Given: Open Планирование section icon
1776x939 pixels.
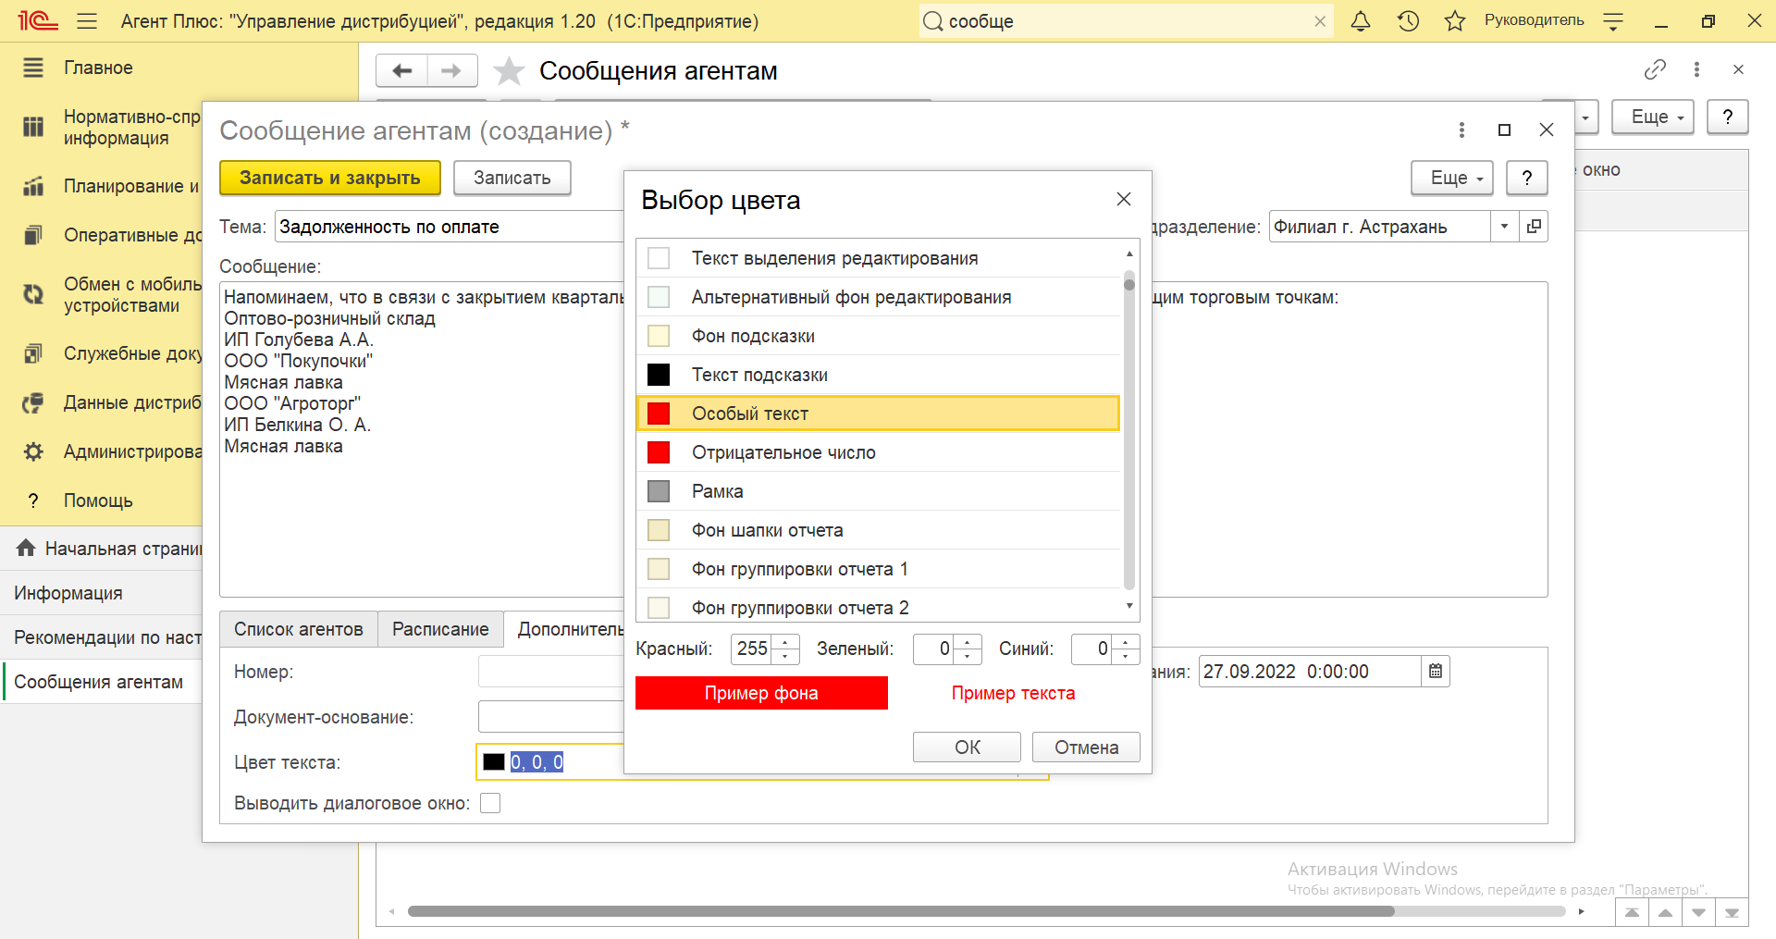Looking at the screenshot, I should point(33,186).
